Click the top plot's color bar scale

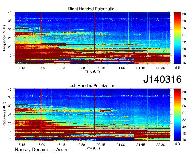[x=177, y=38]
